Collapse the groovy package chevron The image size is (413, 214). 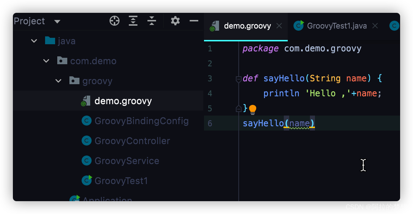click(58, 81)
